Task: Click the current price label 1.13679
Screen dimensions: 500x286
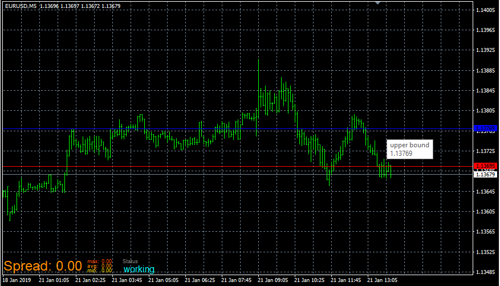Action: click(x=486, y=174)
